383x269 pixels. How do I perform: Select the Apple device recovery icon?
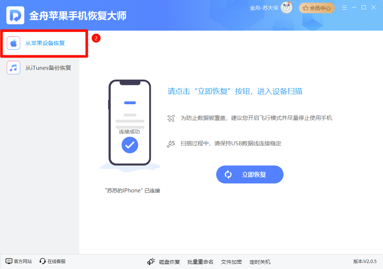coord(13,43)
